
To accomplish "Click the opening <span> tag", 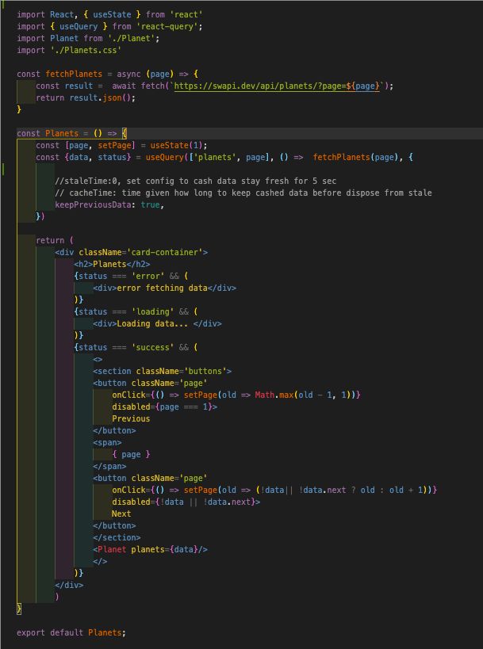I will 107,442.
